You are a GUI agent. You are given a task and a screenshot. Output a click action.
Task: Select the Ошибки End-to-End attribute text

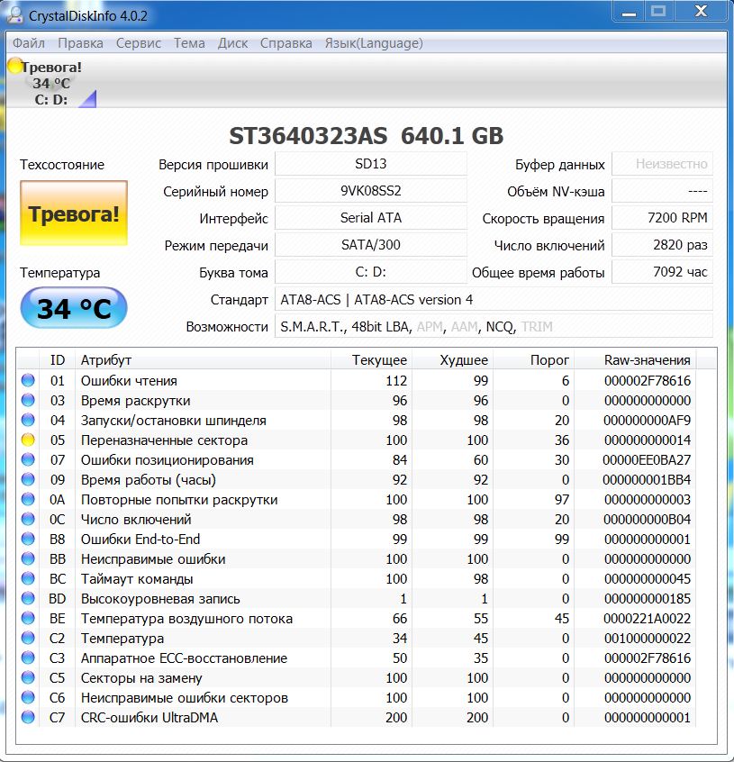click(x=140, y=539)
